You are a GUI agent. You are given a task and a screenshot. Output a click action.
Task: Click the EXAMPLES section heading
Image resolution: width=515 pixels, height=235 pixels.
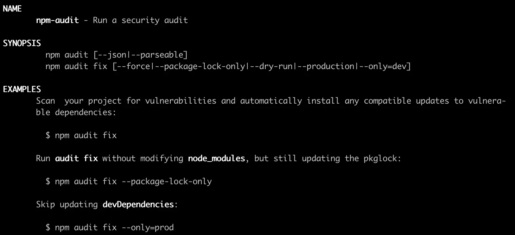click(x=22, y=89)
